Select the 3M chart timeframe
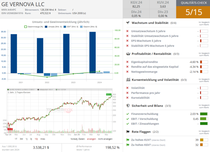The height and width of the screenshot is (152, 210). (21, 139)
